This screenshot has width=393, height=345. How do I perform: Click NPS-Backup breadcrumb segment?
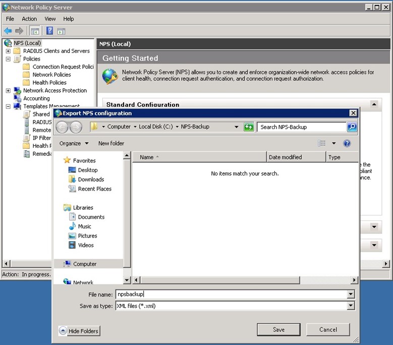[x=195, y=127]
